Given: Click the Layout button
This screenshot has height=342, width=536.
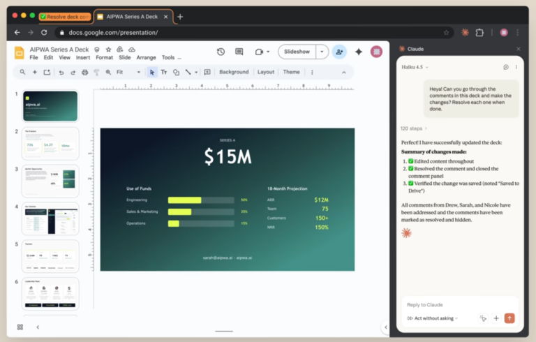Looking at the screenshot, I should click(266, 72).
